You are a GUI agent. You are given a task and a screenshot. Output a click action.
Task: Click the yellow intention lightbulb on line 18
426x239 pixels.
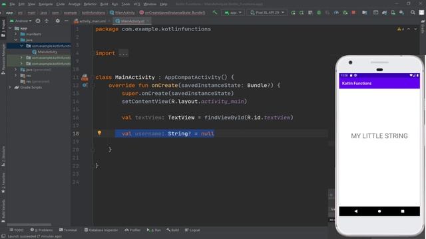(x=99, y=133)
